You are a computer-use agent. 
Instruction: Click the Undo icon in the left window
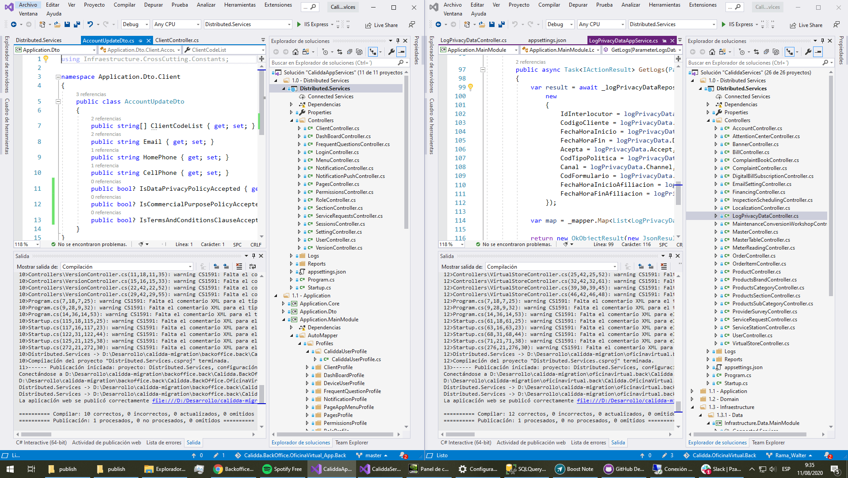tap(90, 24)
